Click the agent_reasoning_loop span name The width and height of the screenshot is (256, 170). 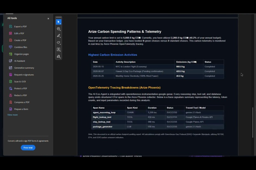[104, 113]
